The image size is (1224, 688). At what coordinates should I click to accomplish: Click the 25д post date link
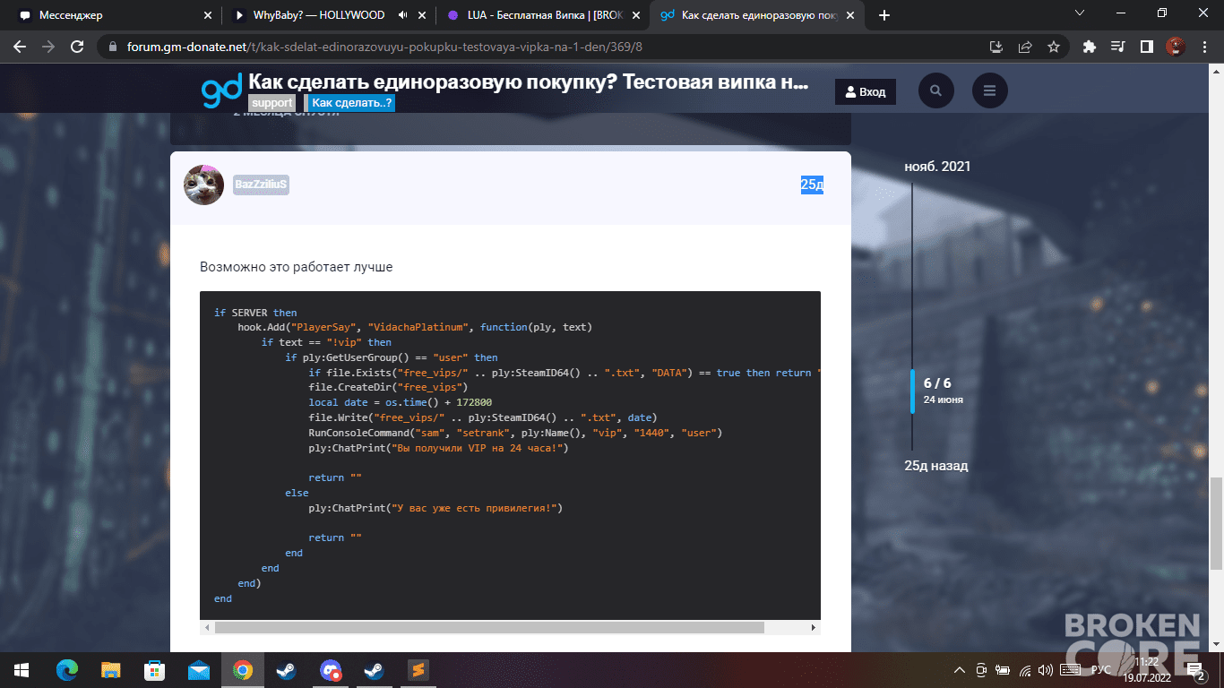point(812,185)
